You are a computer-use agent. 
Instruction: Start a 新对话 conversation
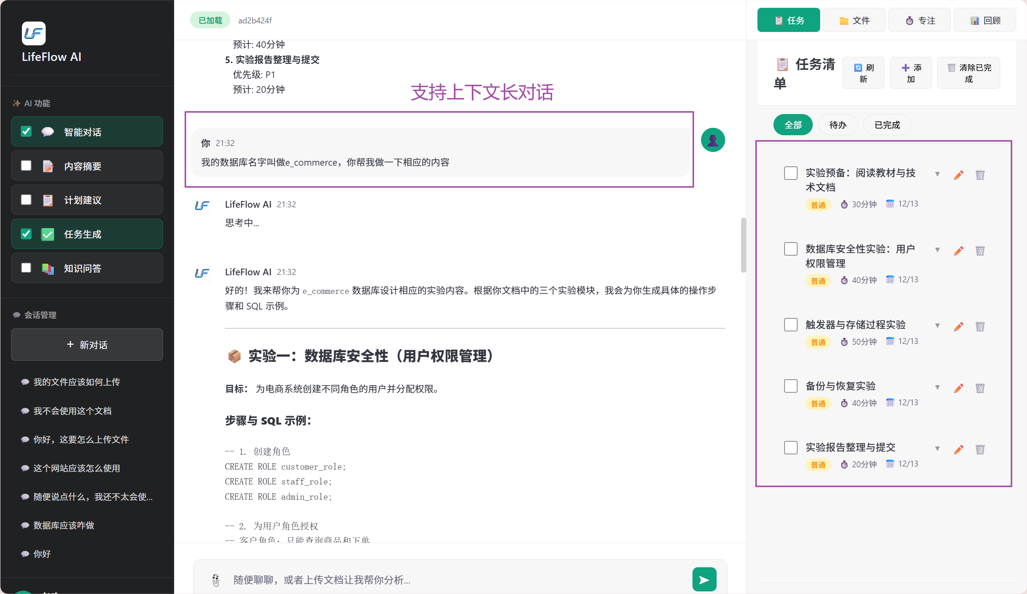(x=87, y=345)
